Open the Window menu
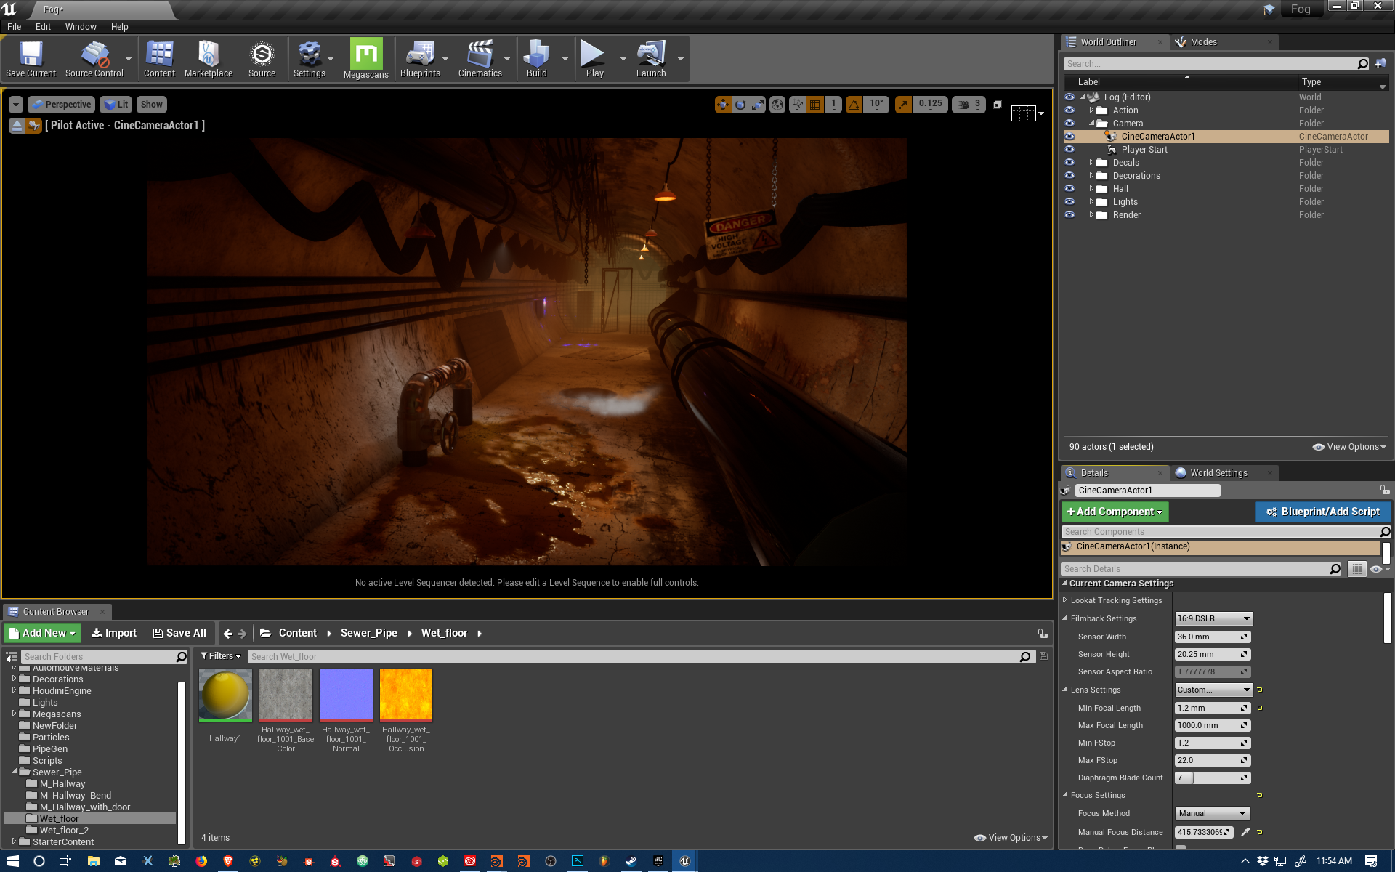Viewport: 1395px width, 872px height. [80, 26]
